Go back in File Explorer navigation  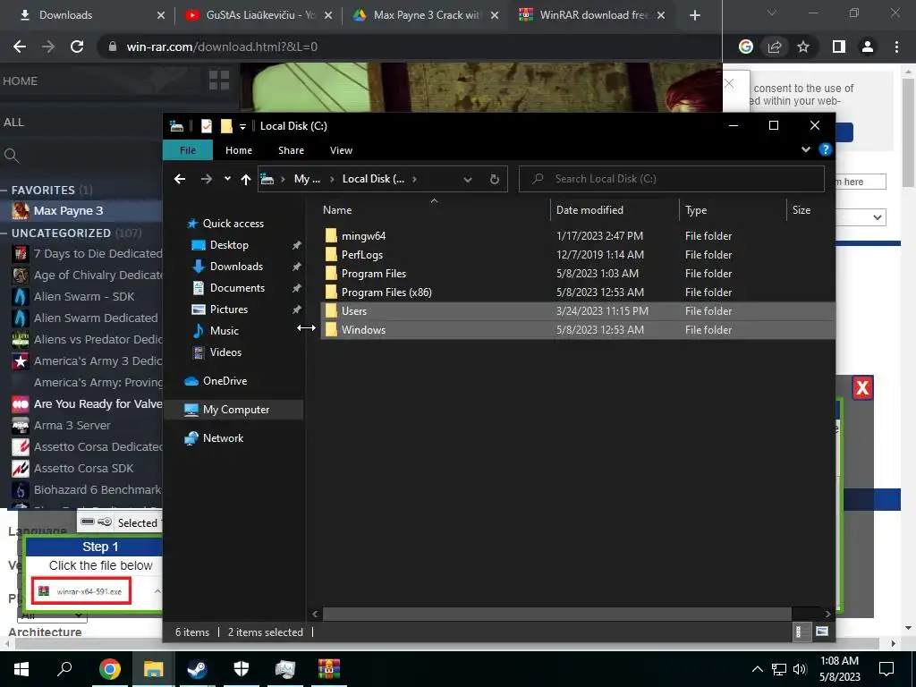180,179
